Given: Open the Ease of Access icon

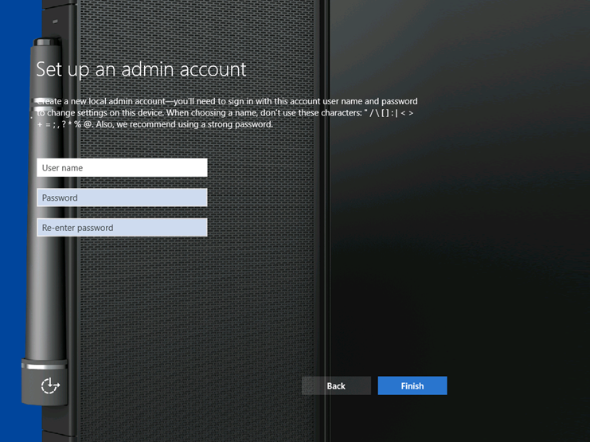Looking at the screenshot, I should [50, 386].
